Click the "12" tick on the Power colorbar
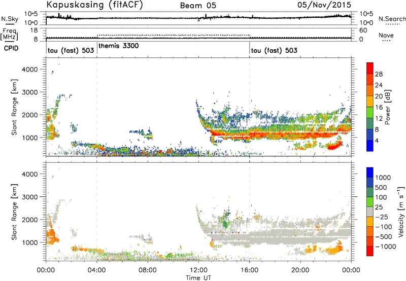The height and width of the screenshot is (281, 406). pos(379,119)
